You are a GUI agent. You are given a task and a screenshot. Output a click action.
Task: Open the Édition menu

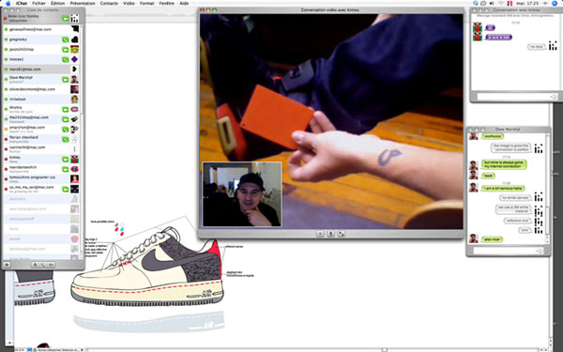pyautogui.click(x=58, y=3)
